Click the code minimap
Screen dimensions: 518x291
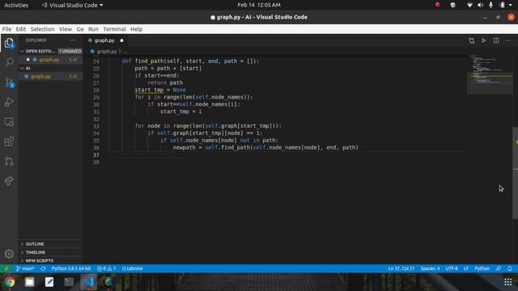490,74
